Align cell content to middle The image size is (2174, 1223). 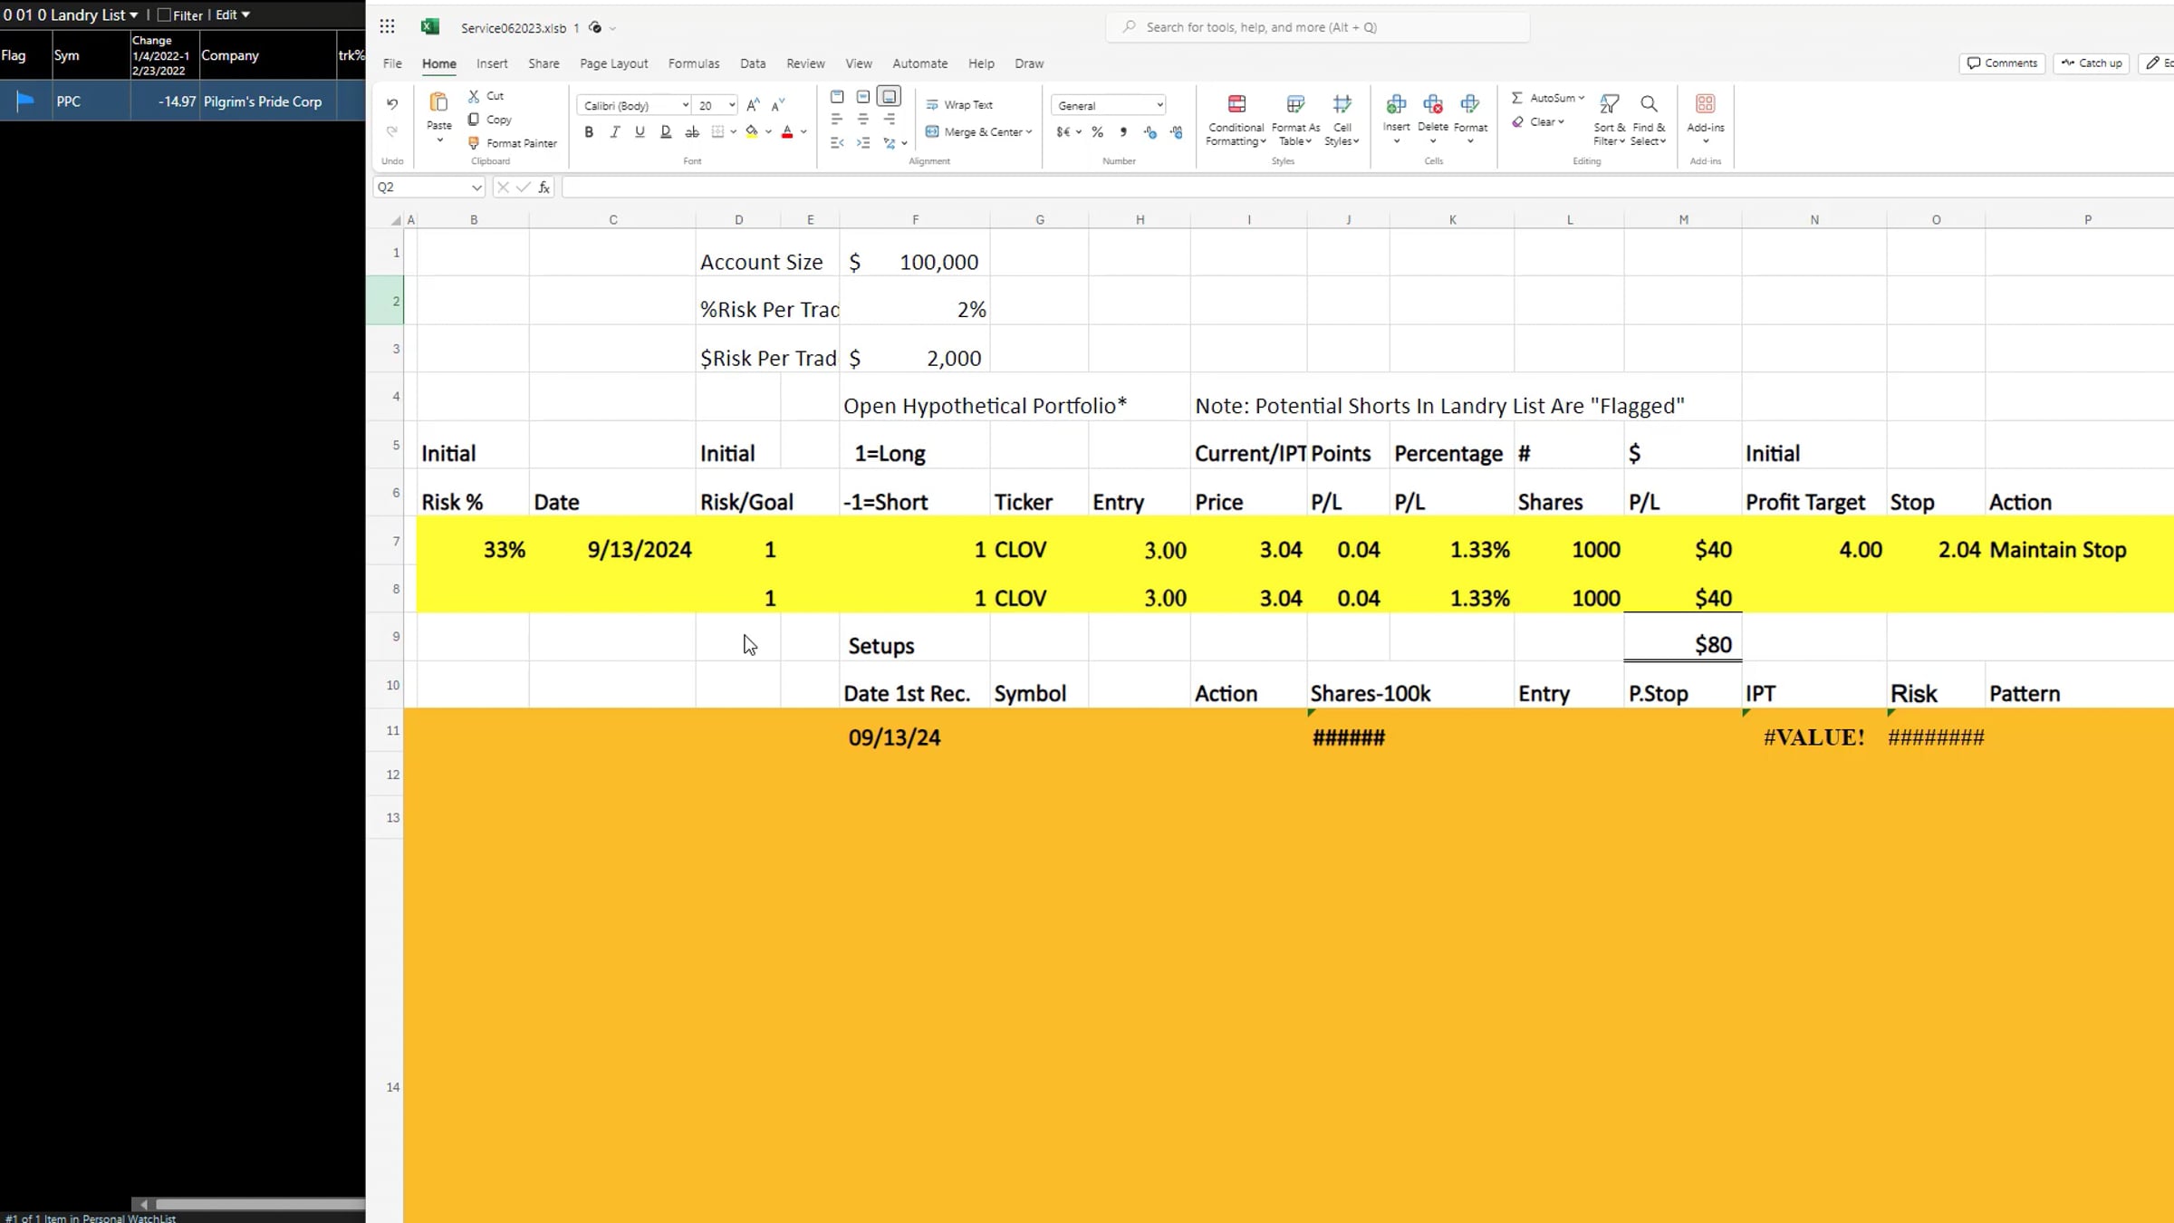(x=863, y=97)
